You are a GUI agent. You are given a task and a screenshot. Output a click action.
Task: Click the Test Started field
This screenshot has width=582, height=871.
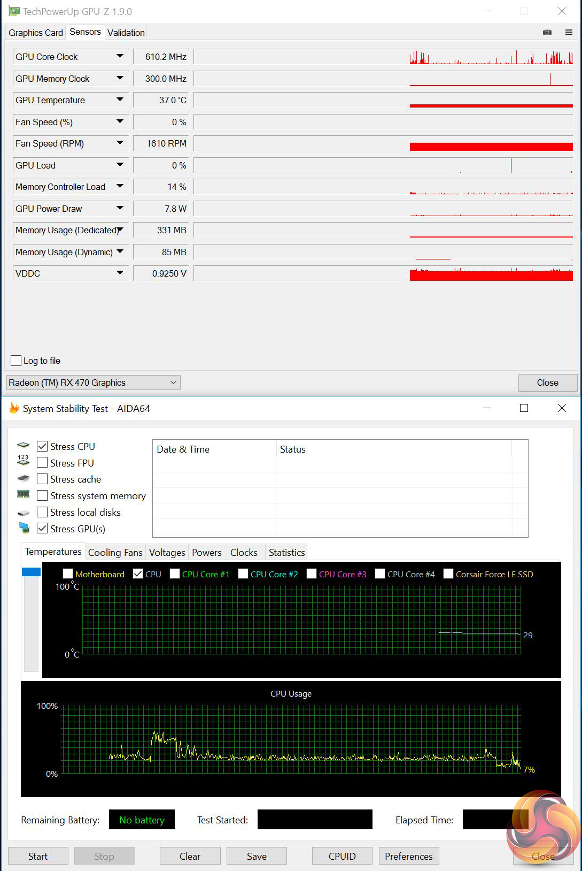pos(315,820)
